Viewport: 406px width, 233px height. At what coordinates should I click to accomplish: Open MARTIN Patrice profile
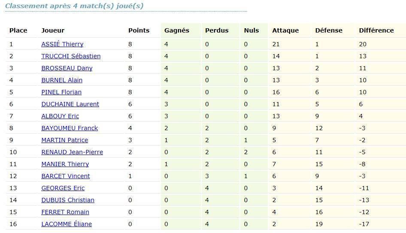[x=64, y=140]
